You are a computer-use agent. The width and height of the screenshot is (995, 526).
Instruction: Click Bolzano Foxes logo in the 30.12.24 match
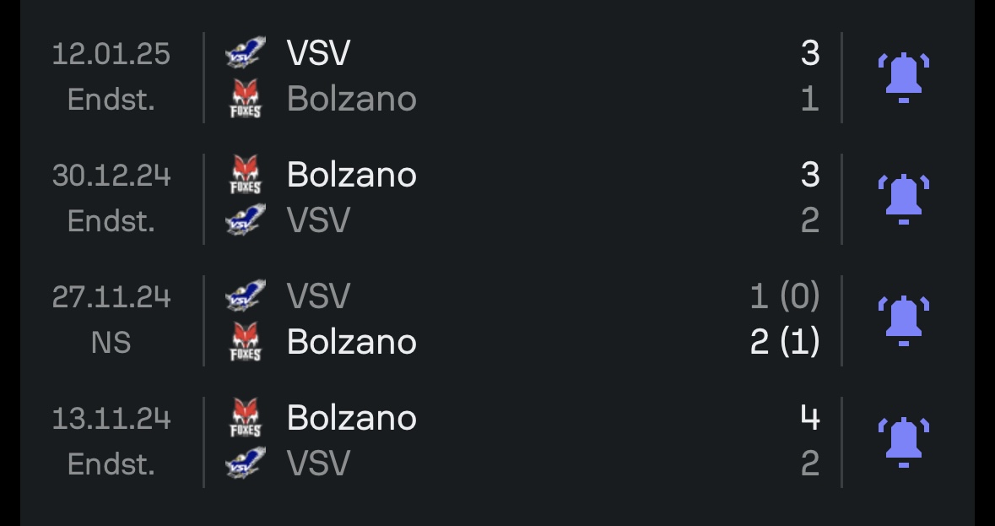pos(246,176)
